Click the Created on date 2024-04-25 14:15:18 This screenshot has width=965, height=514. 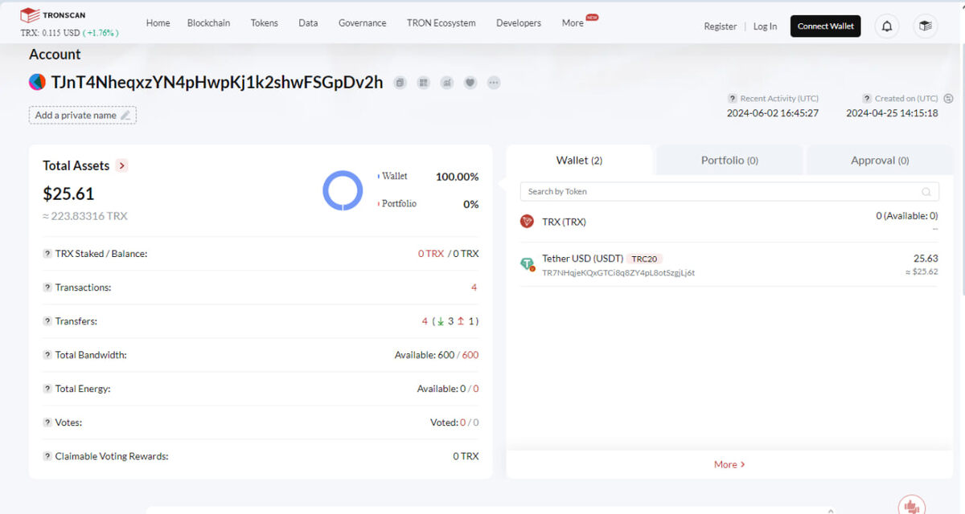[x=892, y=113]
